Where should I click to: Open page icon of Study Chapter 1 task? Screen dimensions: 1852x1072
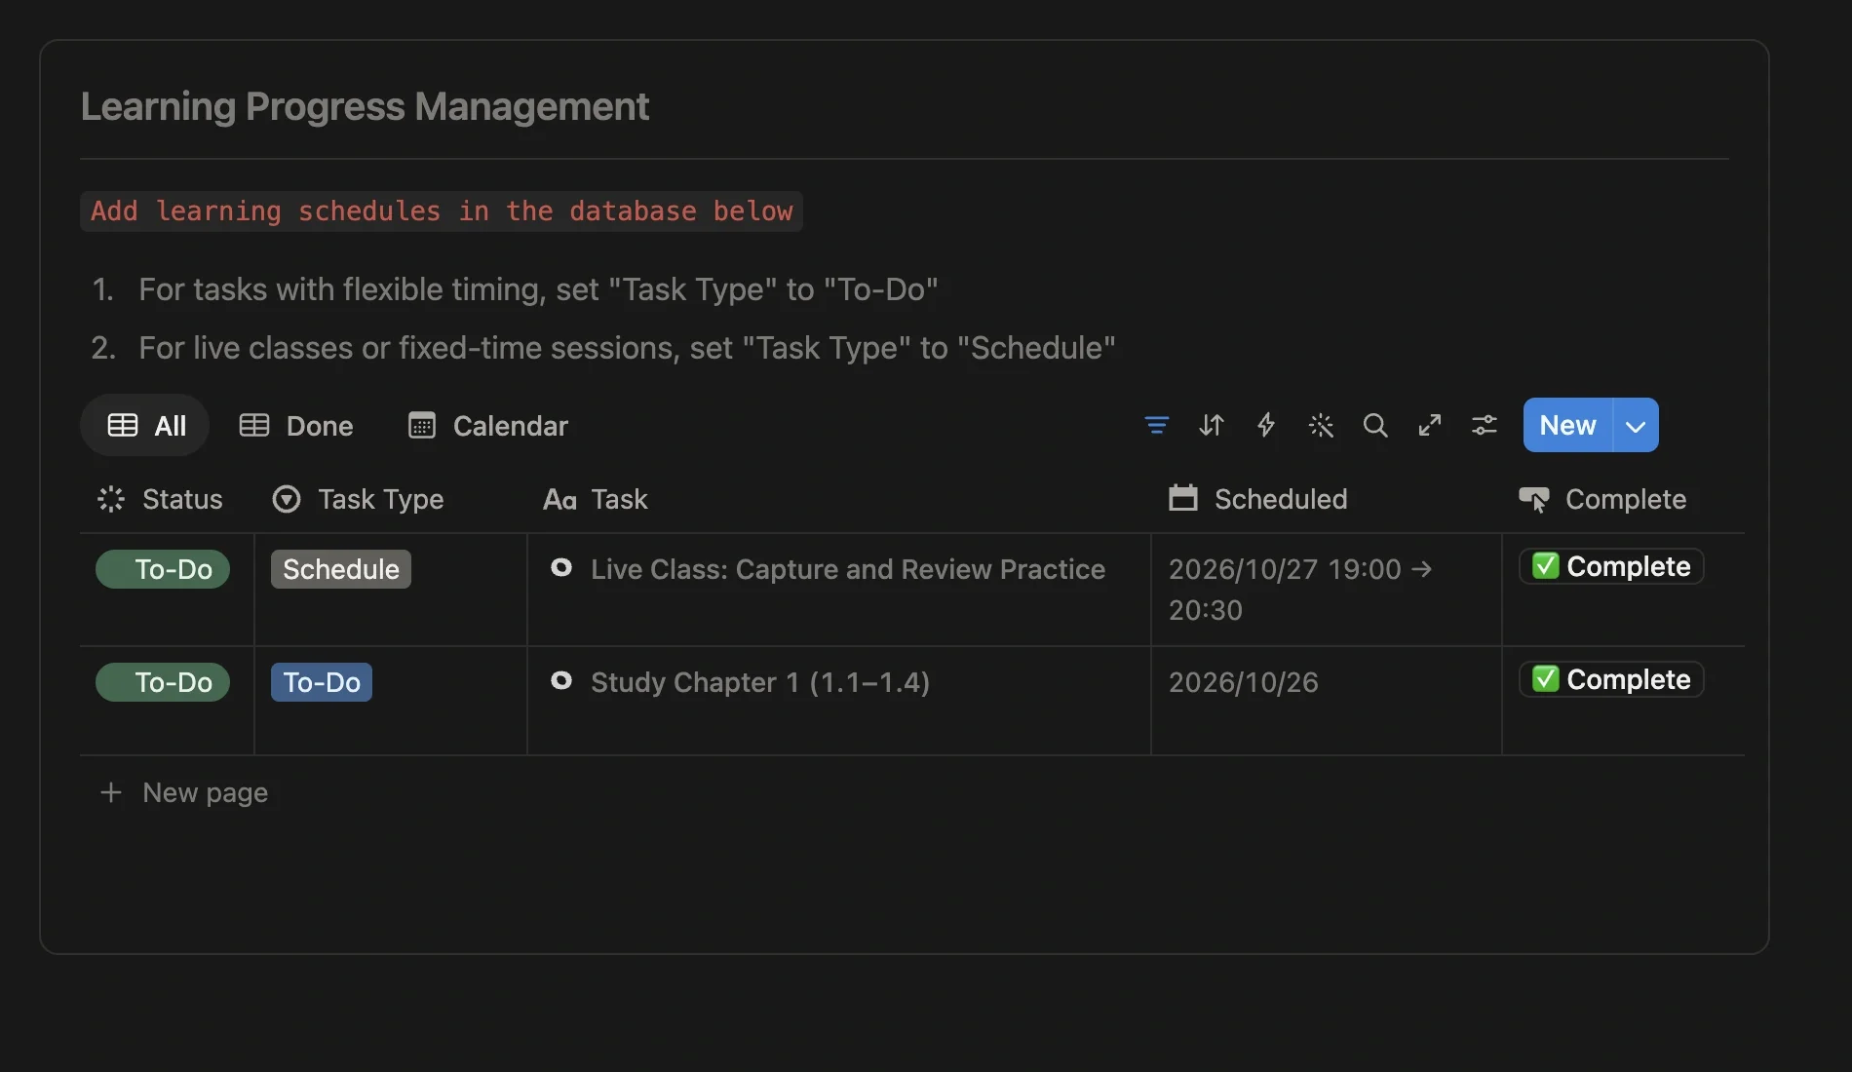[x=561, y=680]
